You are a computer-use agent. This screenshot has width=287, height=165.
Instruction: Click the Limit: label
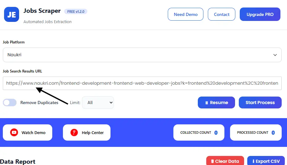click(x=75, y=103)
